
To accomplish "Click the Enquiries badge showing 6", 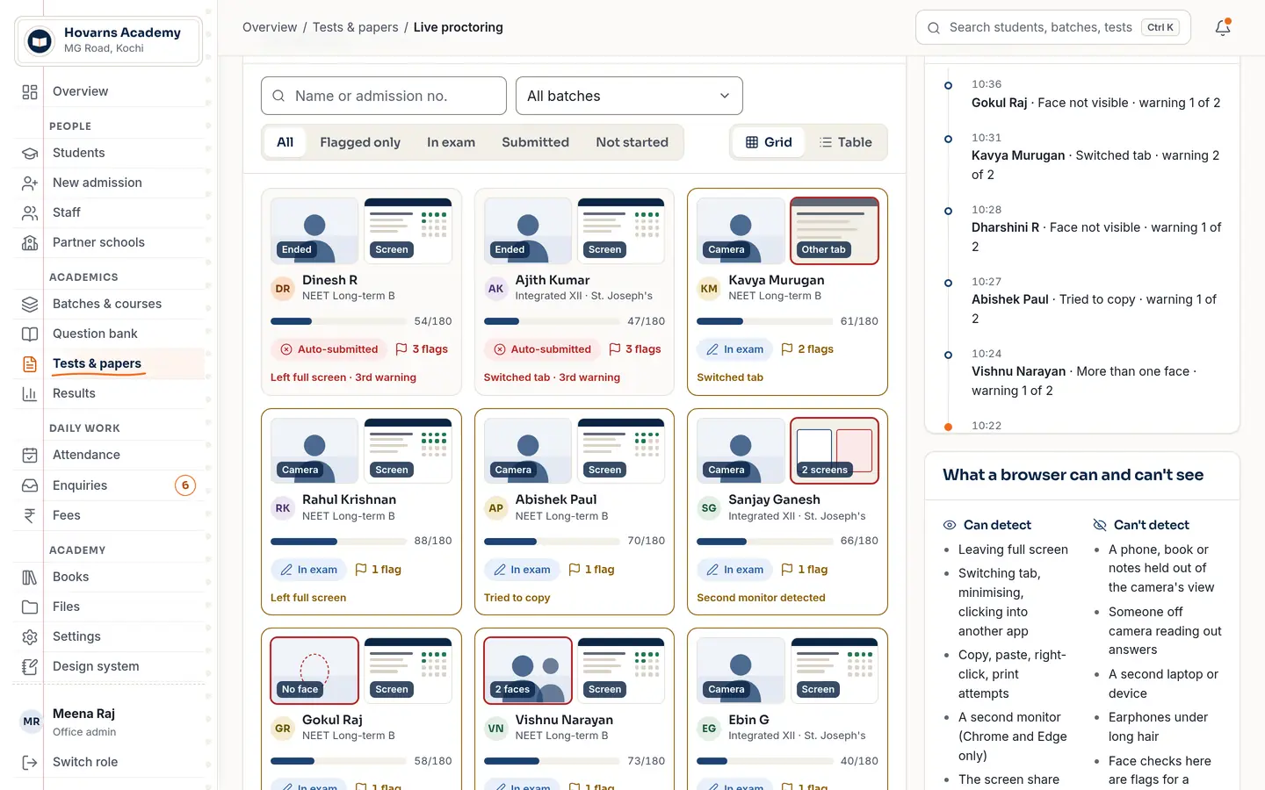I will point(185,485).
